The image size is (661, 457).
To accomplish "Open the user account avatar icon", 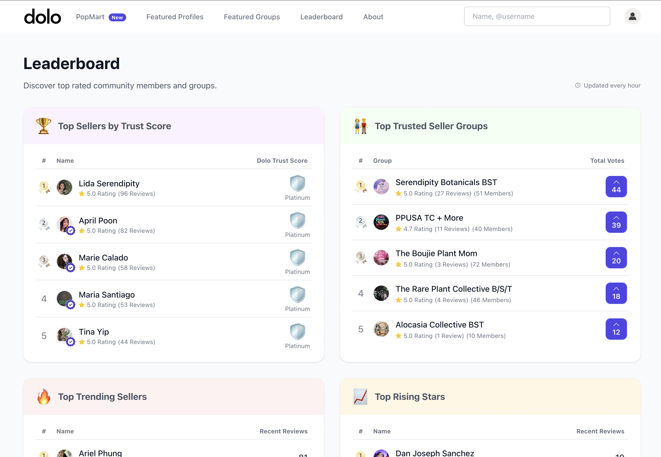I will pos(632,16).
